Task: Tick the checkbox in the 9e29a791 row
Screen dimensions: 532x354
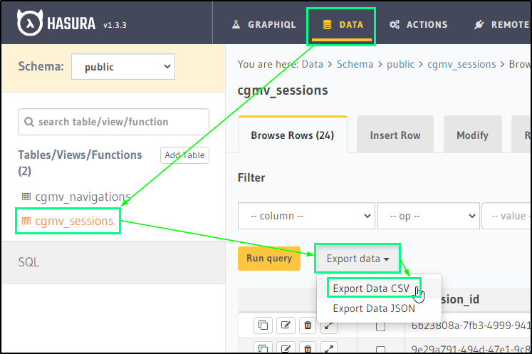Action: pyautogui.click(x=381, y=350)
